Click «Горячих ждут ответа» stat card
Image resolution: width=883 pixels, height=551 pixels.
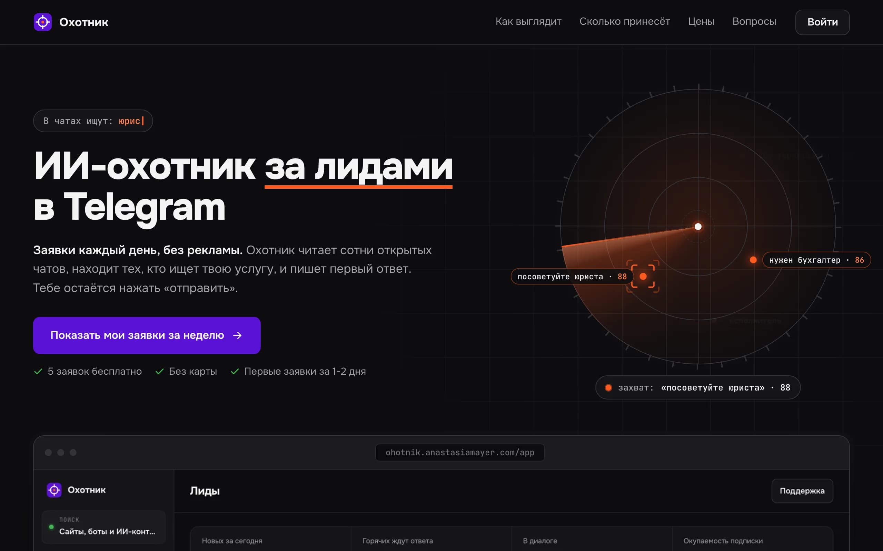(431, 539)
